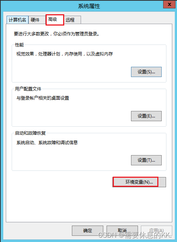Open user profile 设置(E) dialog
This screenshot has width=177, height=242.
[146, 116]
